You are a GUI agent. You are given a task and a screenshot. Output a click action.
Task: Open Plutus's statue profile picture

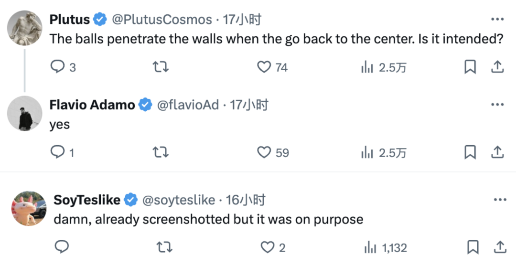[x=25, y=28]
